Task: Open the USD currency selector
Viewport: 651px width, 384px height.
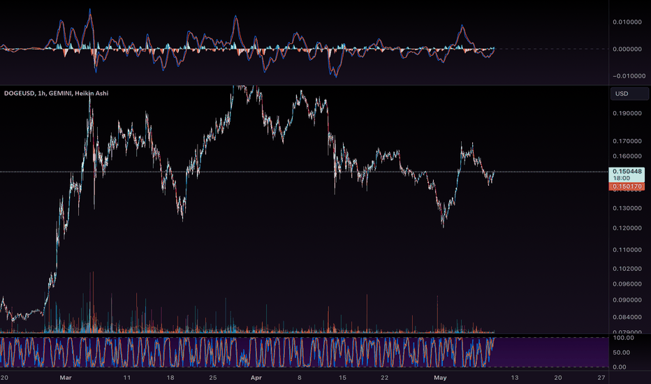Action: tap(629, 94)
